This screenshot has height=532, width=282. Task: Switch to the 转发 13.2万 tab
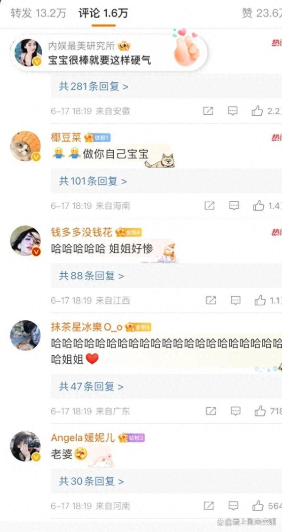tap(38, 13)
